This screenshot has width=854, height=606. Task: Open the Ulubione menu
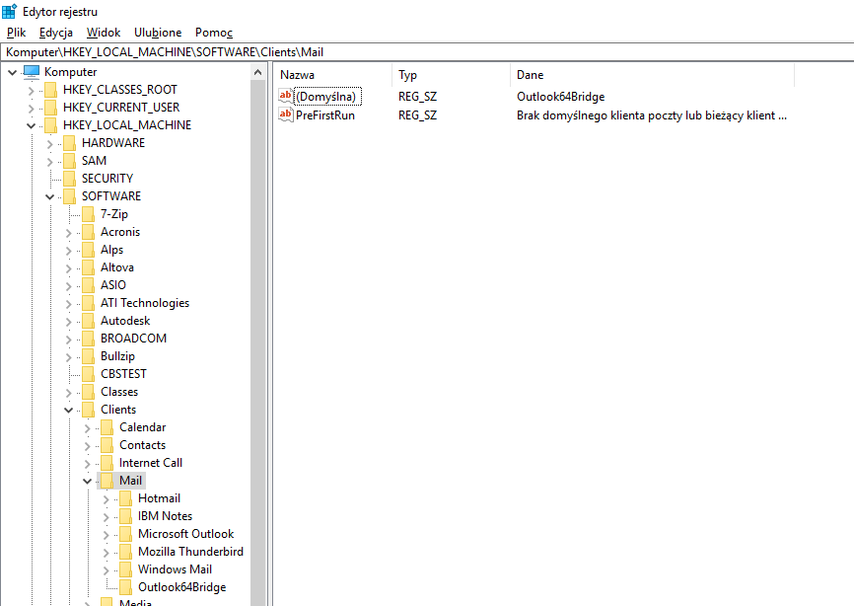[158, 33]
